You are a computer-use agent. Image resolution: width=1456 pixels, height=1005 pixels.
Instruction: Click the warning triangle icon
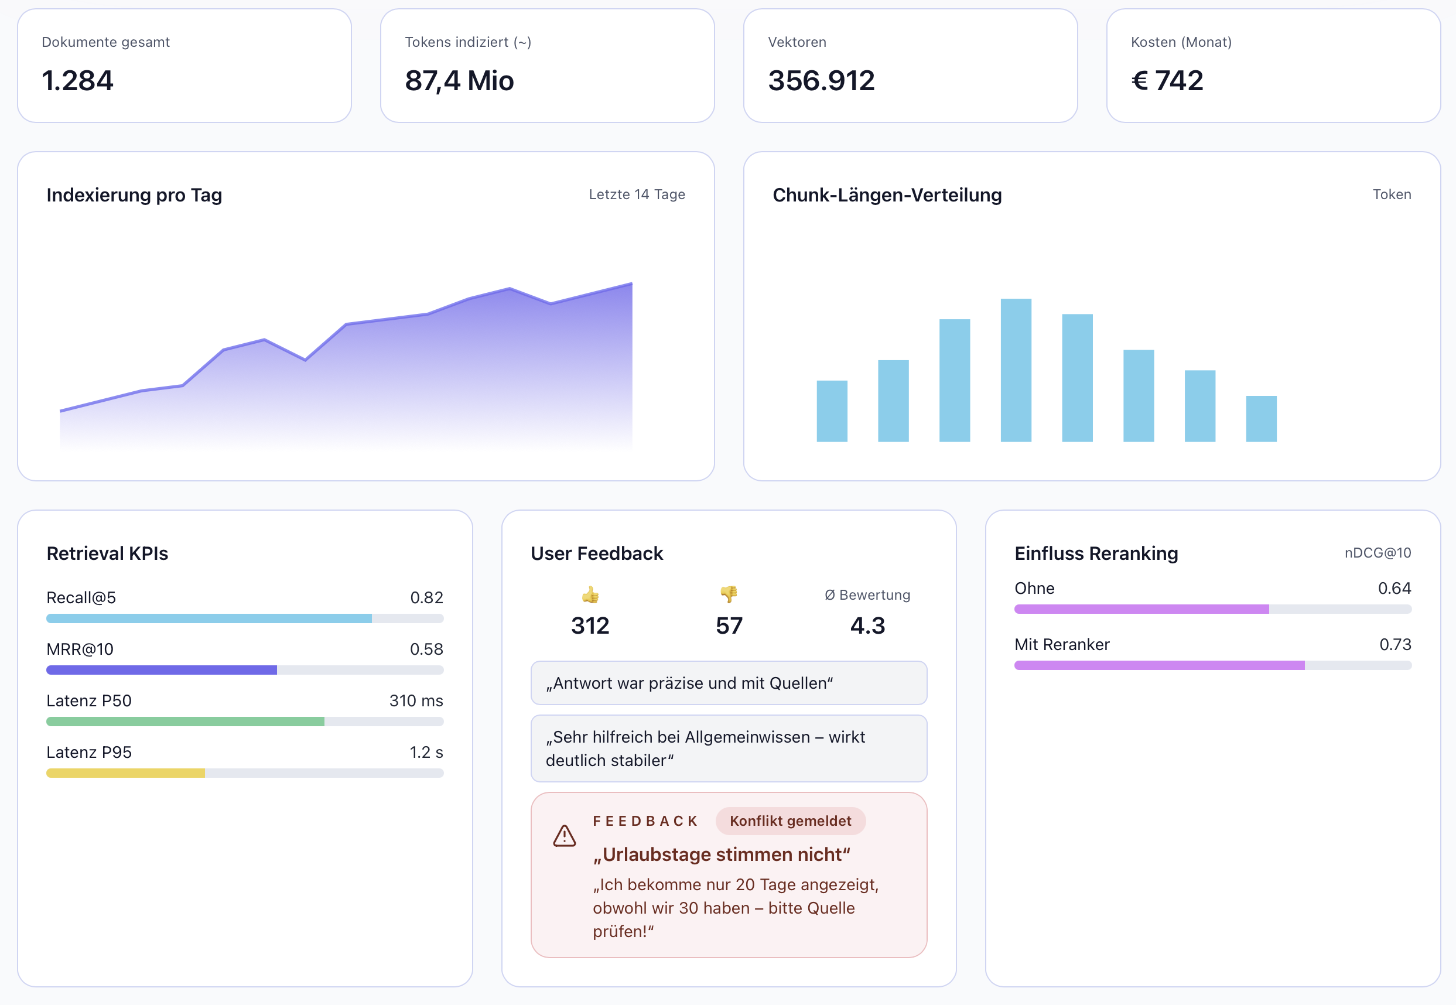point(564,836)
